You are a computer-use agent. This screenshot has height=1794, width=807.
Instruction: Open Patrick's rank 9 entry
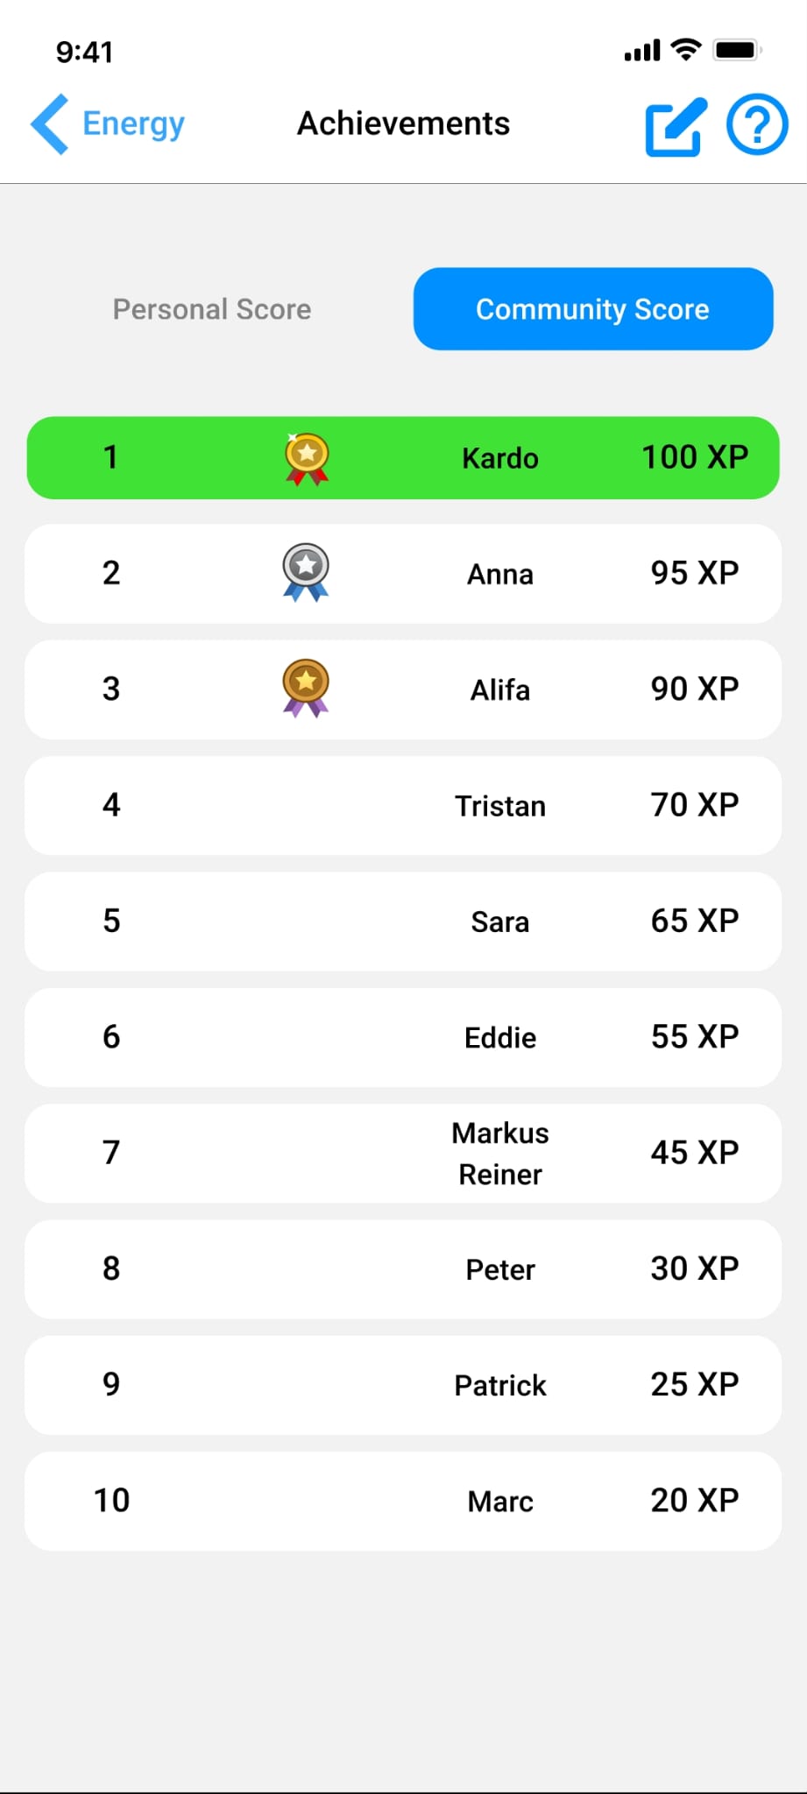(403, 1385)
